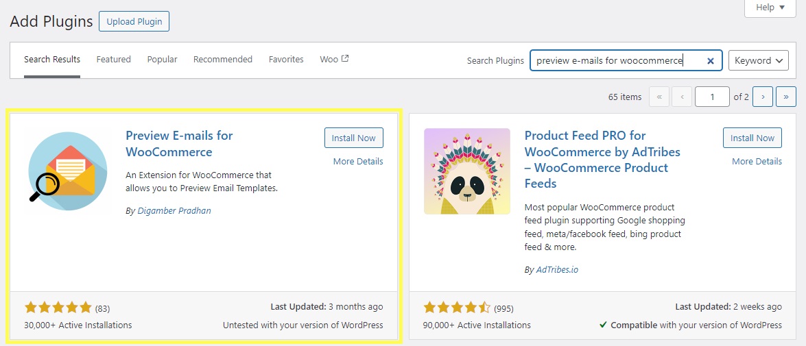Screen dimensions: 806x346
Task: Open the Keyword search type dropdown
Action: coord(759,60)
